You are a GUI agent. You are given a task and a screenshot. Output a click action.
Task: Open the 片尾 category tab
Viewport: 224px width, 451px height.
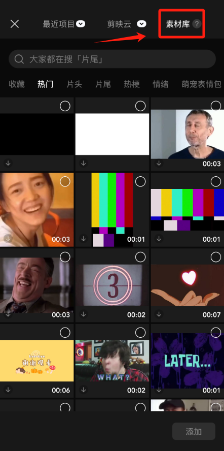pos(103,84)
